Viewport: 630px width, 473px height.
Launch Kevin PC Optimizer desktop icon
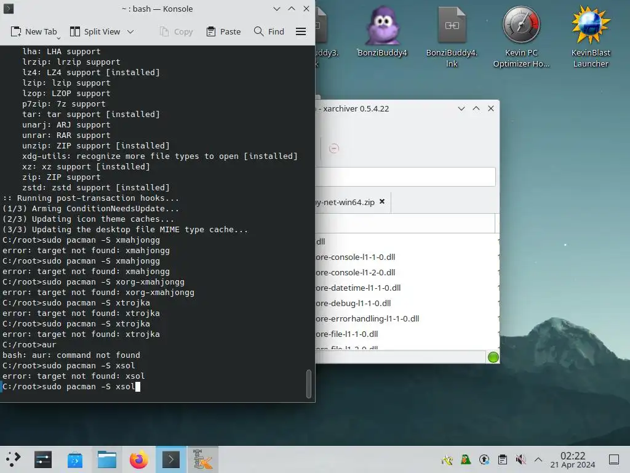(521, 37)
